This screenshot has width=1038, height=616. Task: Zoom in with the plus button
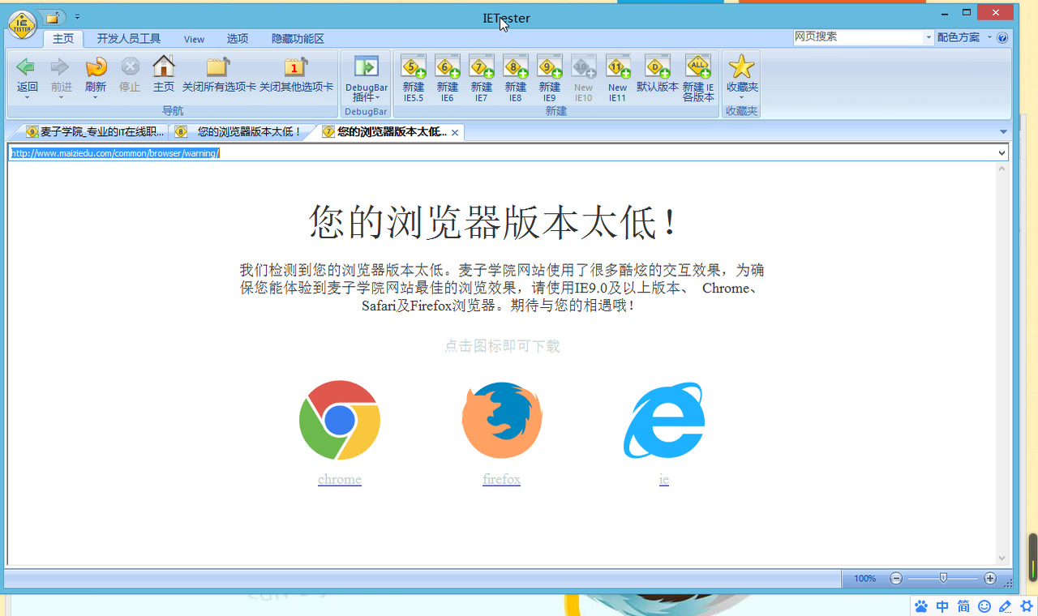coord(990,579)
